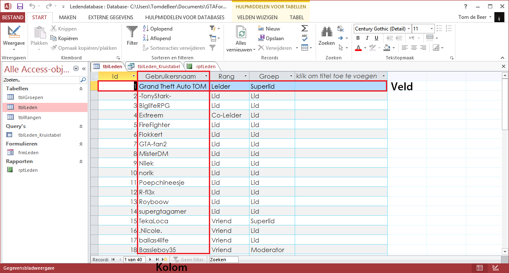Collapse the Alle Access-objecten navigation pane
Image resolution: width=509 pixels, height=273 pixels.
pos(83,68)
